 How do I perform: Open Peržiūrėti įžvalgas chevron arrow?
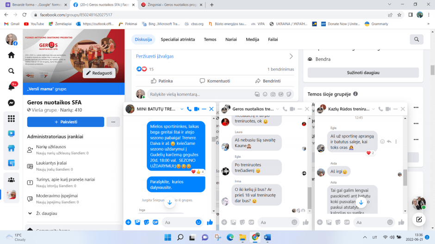291,56
